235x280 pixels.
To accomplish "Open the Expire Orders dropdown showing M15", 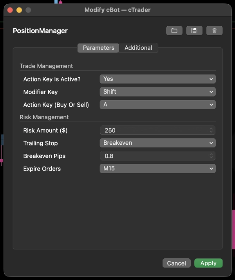I will [x=157, y=169].
